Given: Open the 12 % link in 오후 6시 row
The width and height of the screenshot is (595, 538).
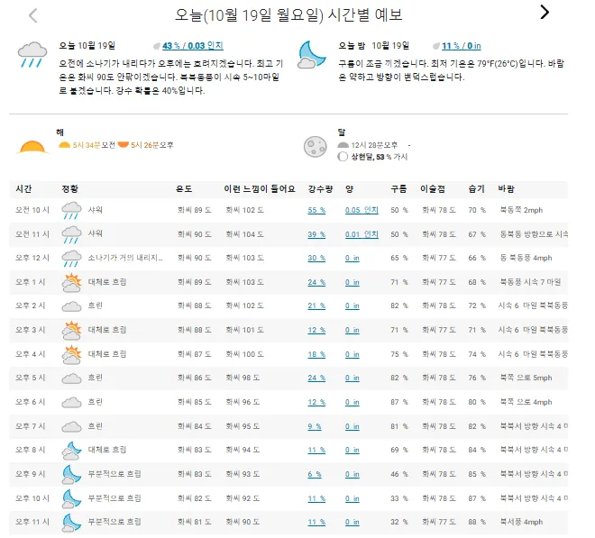Looking at the screenshot, I should click(x=316, y=402).
